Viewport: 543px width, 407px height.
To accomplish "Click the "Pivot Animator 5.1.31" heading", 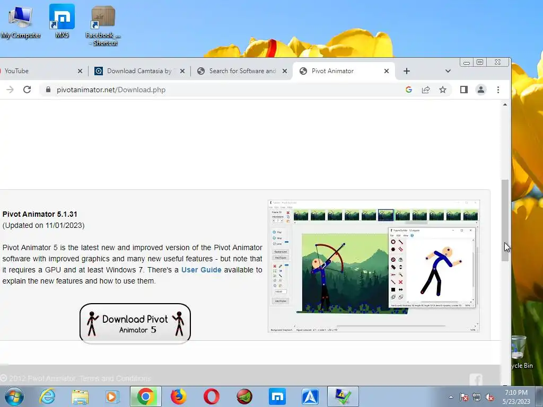I will 40,214.
